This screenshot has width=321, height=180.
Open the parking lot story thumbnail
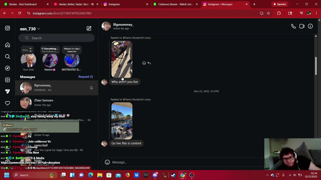tap(122, 121)
